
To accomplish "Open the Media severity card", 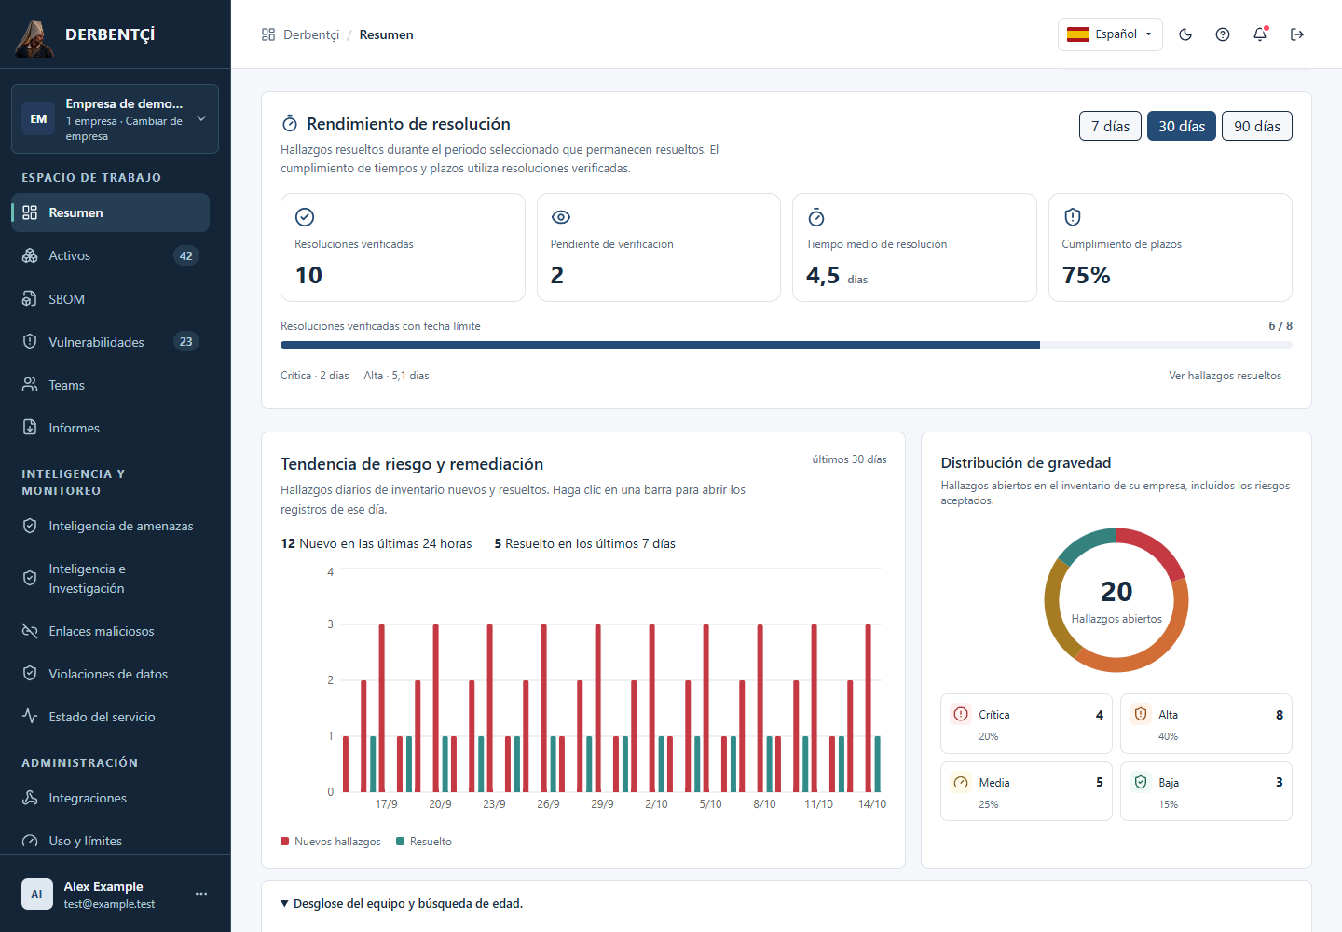I will tap(1026, 791).
